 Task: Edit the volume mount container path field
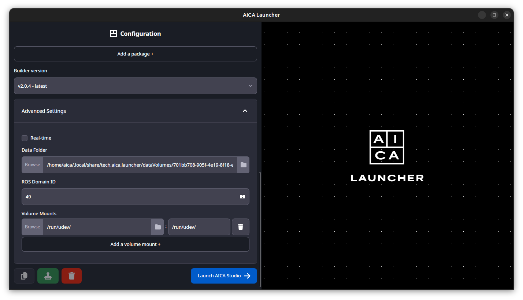[x=199, y=227]
